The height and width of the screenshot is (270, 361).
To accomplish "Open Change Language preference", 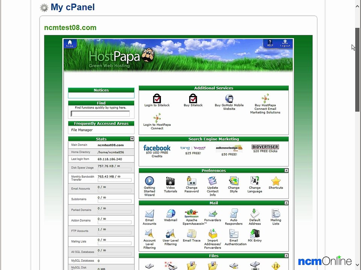I will pos(255,184).
